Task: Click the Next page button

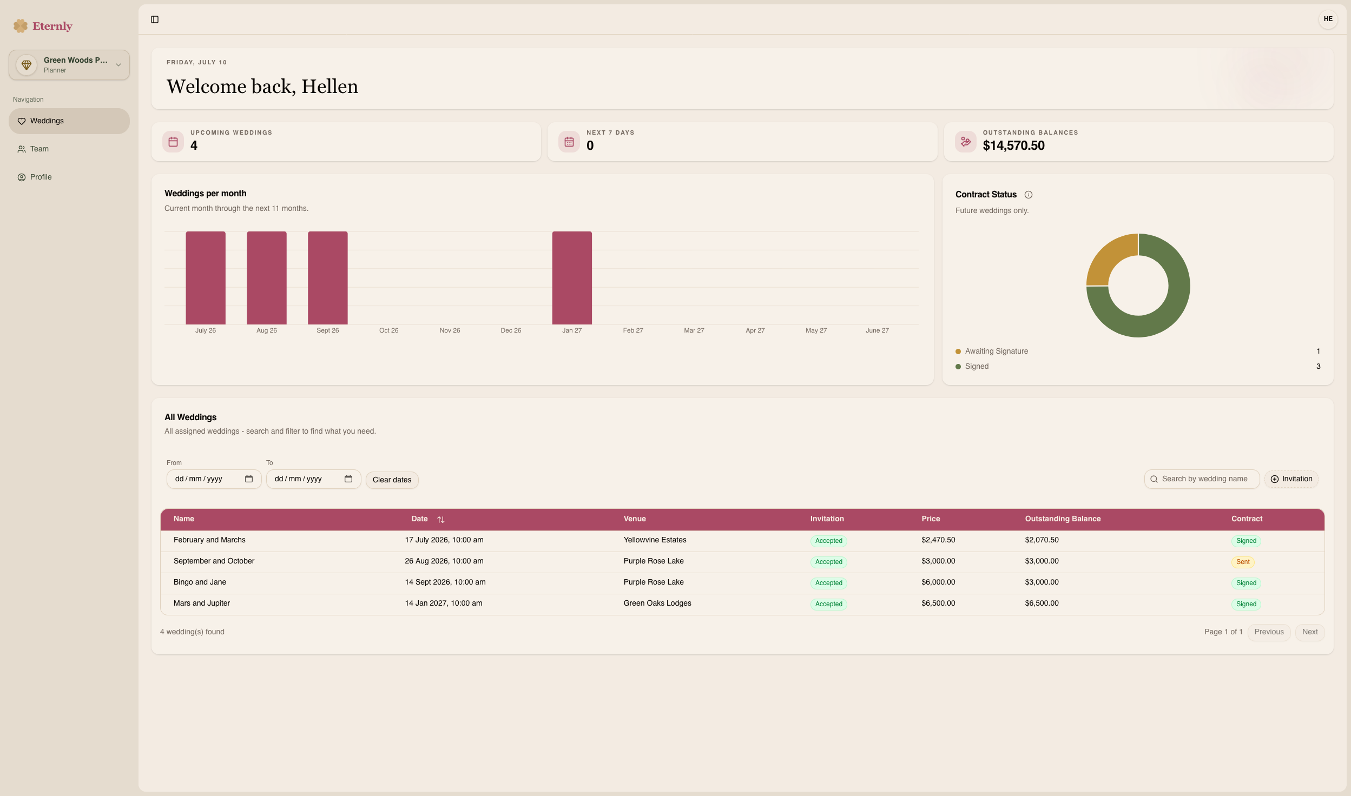Action: (1310, 632)
